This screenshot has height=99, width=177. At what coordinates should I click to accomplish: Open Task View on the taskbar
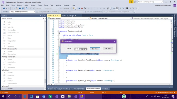(x=16, y=96)
